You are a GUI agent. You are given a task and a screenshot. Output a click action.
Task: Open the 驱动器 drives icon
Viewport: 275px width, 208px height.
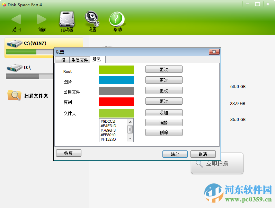pos(67,19)
